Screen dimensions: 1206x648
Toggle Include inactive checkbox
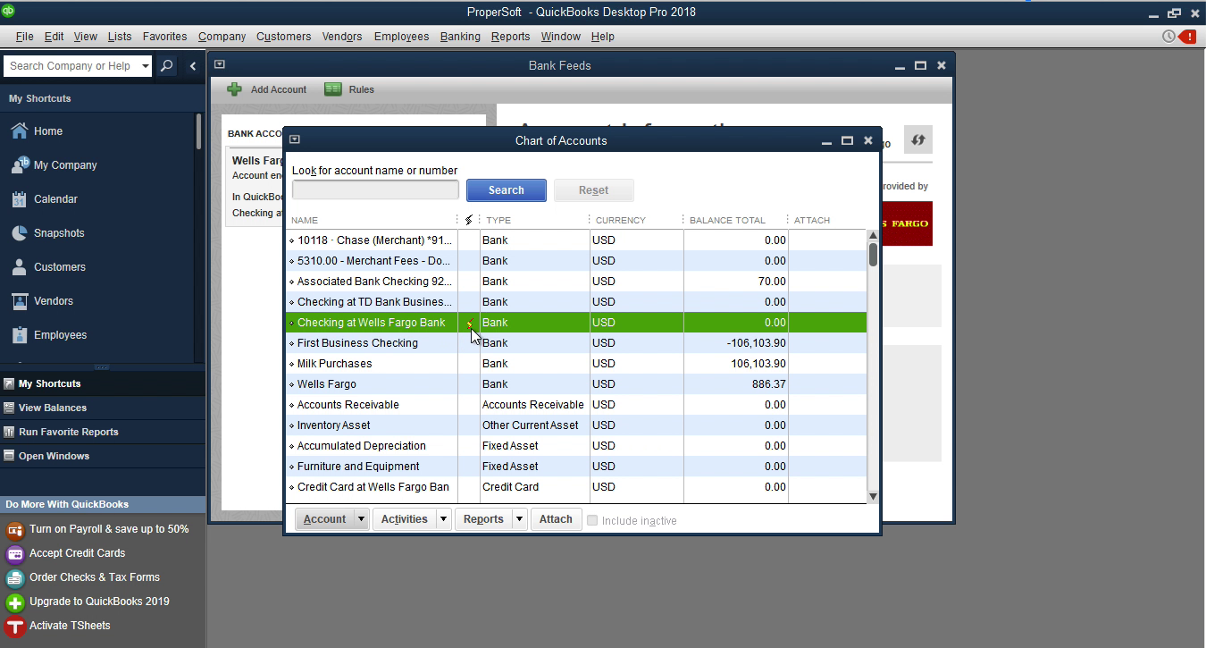tap(592, 520)
